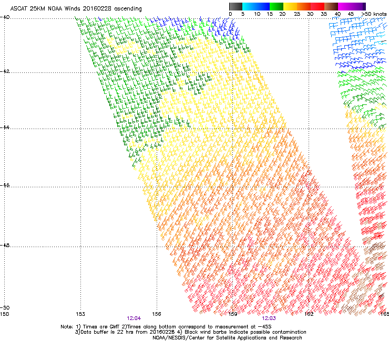Image resolution: width=389 pixels, height=341 pixels.
Task: Click the latitude label '-40'
Action: pyautogui.click(x=5, y=17)
